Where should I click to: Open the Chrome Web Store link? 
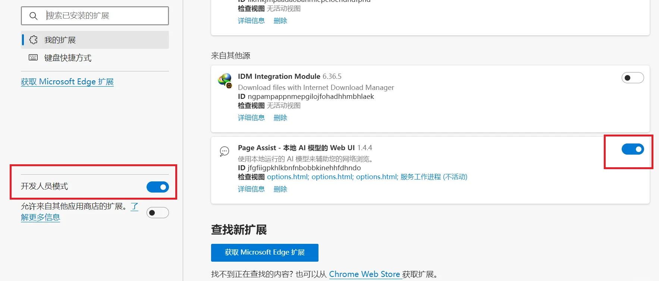coord(364,274)
